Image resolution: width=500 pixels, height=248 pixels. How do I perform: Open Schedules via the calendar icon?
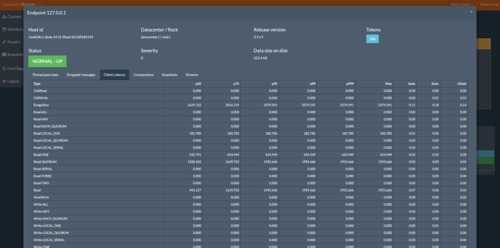[x=5, y=29]
